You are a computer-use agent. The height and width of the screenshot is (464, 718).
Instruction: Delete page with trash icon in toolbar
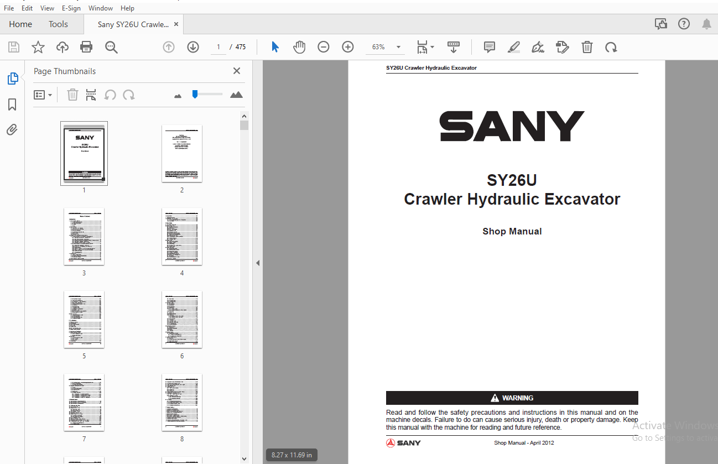[x=587, y=47]
